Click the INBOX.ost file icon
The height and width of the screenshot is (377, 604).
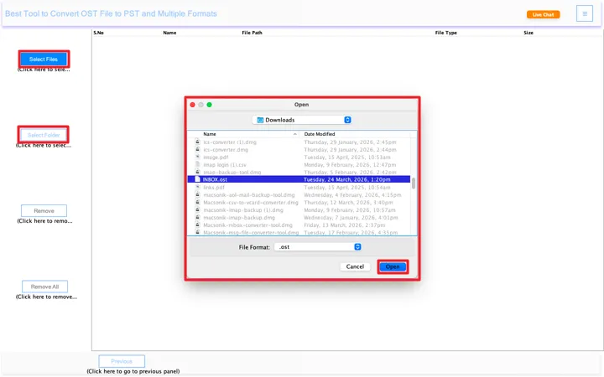coord(198,179)
